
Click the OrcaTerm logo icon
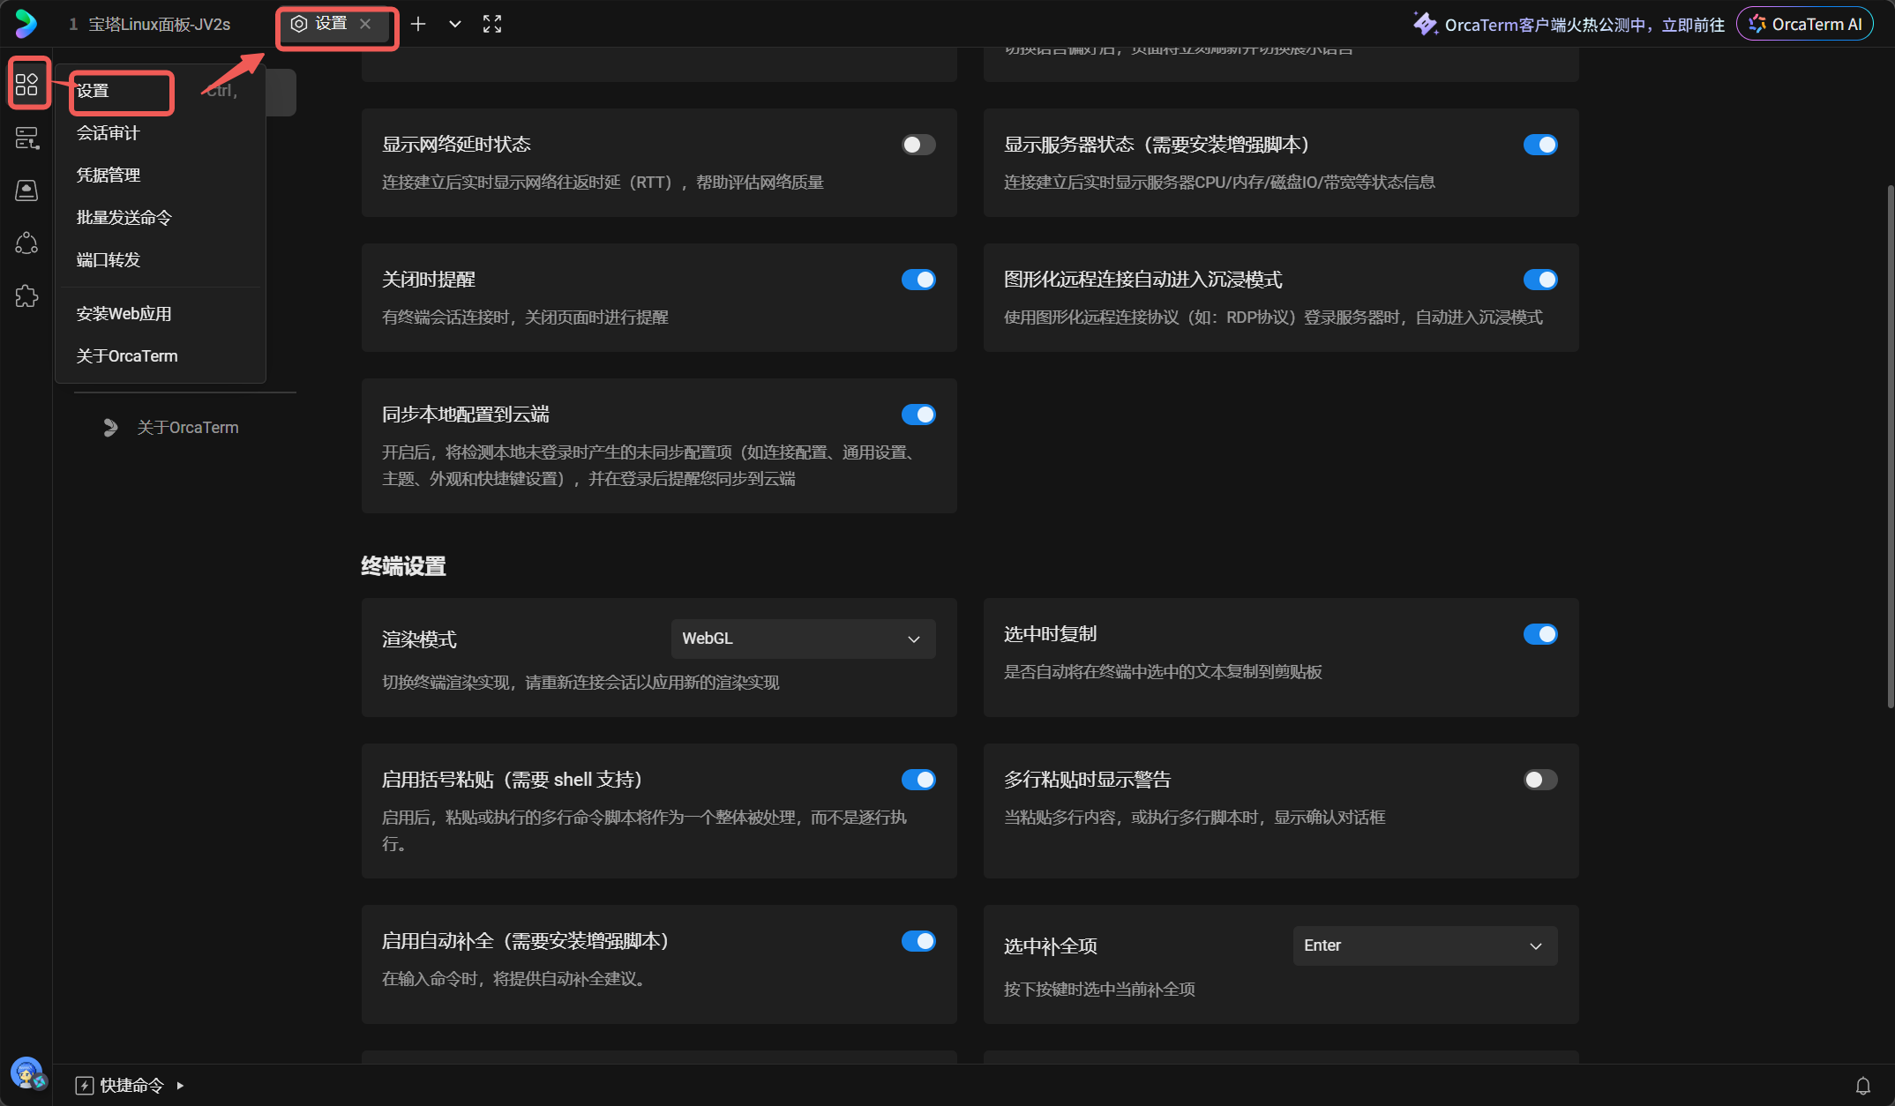point(26,24)
